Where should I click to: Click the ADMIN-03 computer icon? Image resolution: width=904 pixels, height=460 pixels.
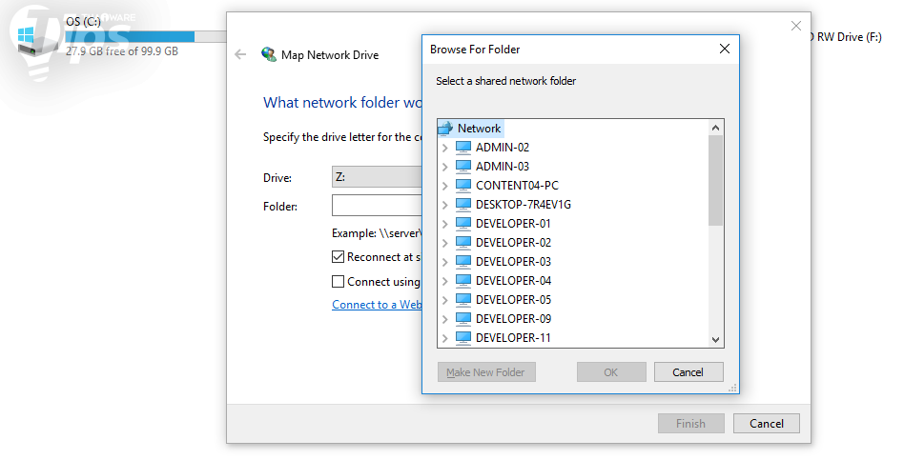click(463, 167)
